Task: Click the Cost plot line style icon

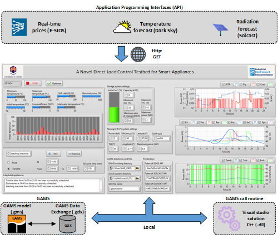Action: [x=270, y=84]
